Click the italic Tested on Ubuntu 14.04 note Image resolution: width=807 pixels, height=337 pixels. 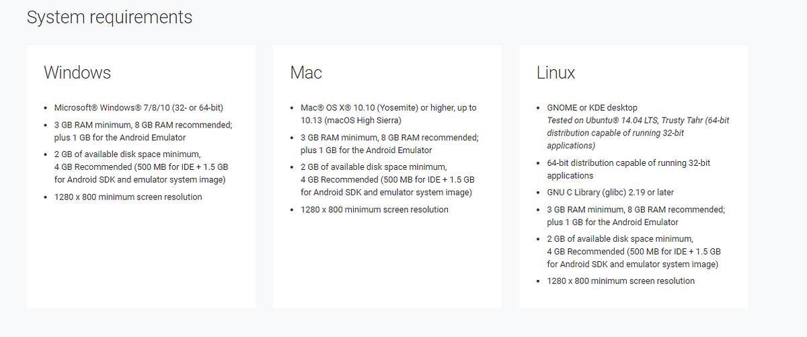(x=638, y=133)
